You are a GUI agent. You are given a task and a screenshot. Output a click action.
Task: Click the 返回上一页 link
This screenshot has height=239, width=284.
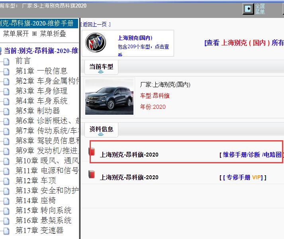[x=96, y=24]
